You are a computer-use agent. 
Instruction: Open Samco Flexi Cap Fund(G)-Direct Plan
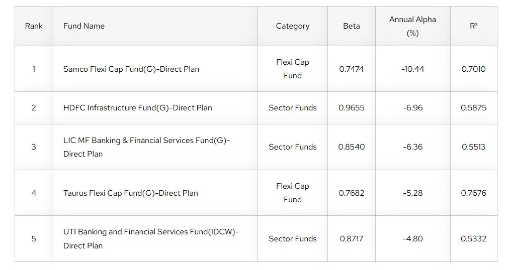tap(131, 69)
